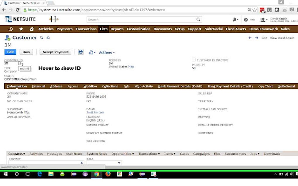Open the Actions dropdown menu

tap(106, 52)
